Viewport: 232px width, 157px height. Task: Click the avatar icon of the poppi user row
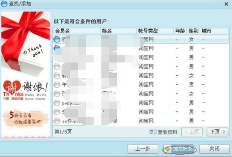[57, 103]
